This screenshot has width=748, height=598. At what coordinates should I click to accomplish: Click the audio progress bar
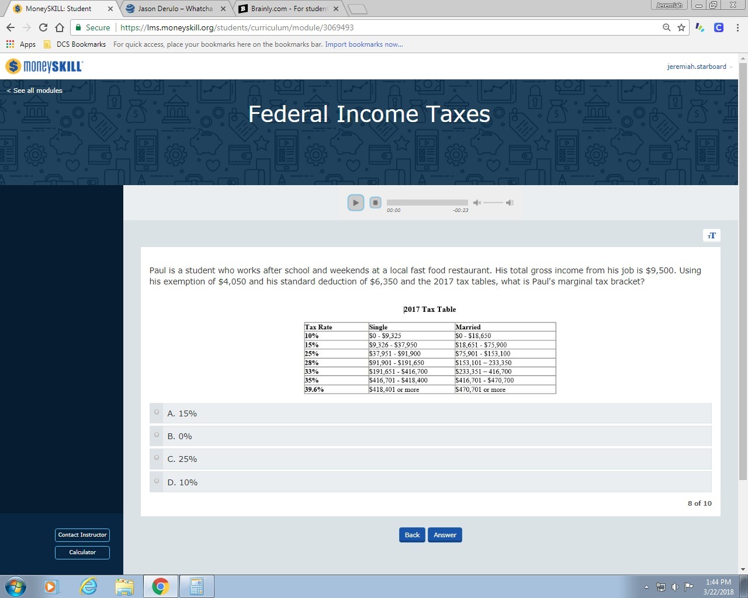tap(427, 203)
